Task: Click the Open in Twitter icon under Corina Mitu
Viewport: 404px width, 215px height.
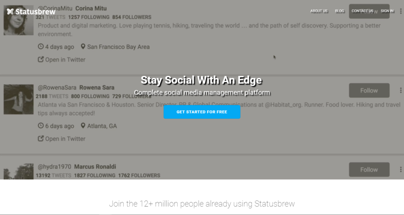Action: tap(41, 59)
